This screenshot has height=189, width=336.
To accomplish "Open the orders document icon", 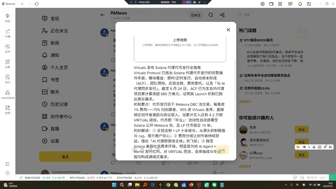I will [280, 4].
